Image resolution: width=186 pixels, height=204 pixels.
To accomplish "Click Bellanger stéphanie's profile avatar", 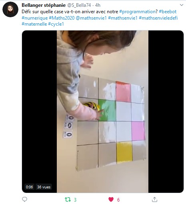I will point(10,9).
